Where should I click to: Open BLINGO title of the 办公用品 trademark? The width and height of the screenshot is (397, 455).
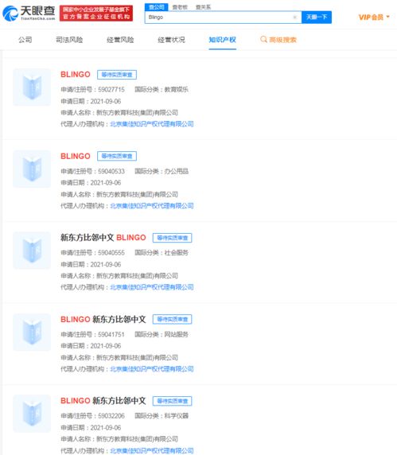pos(76,156)
